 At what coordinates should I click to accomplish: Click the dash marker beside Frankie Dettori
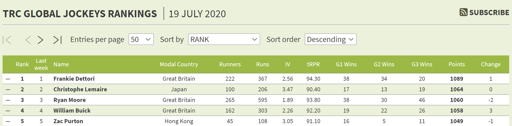(8, 79)
